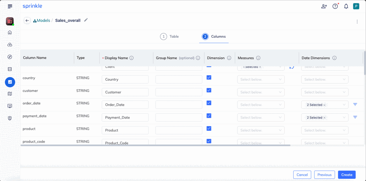The height and width of the screenshot is (181, 366).
Task: Click add measure icon in Client row
Action: tap(291, 67)
